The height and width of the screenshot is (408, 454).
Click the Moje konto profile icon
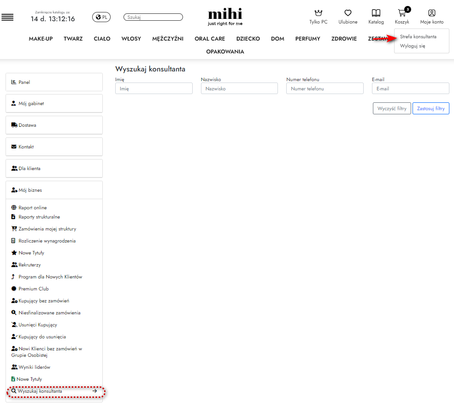[431, 13]
